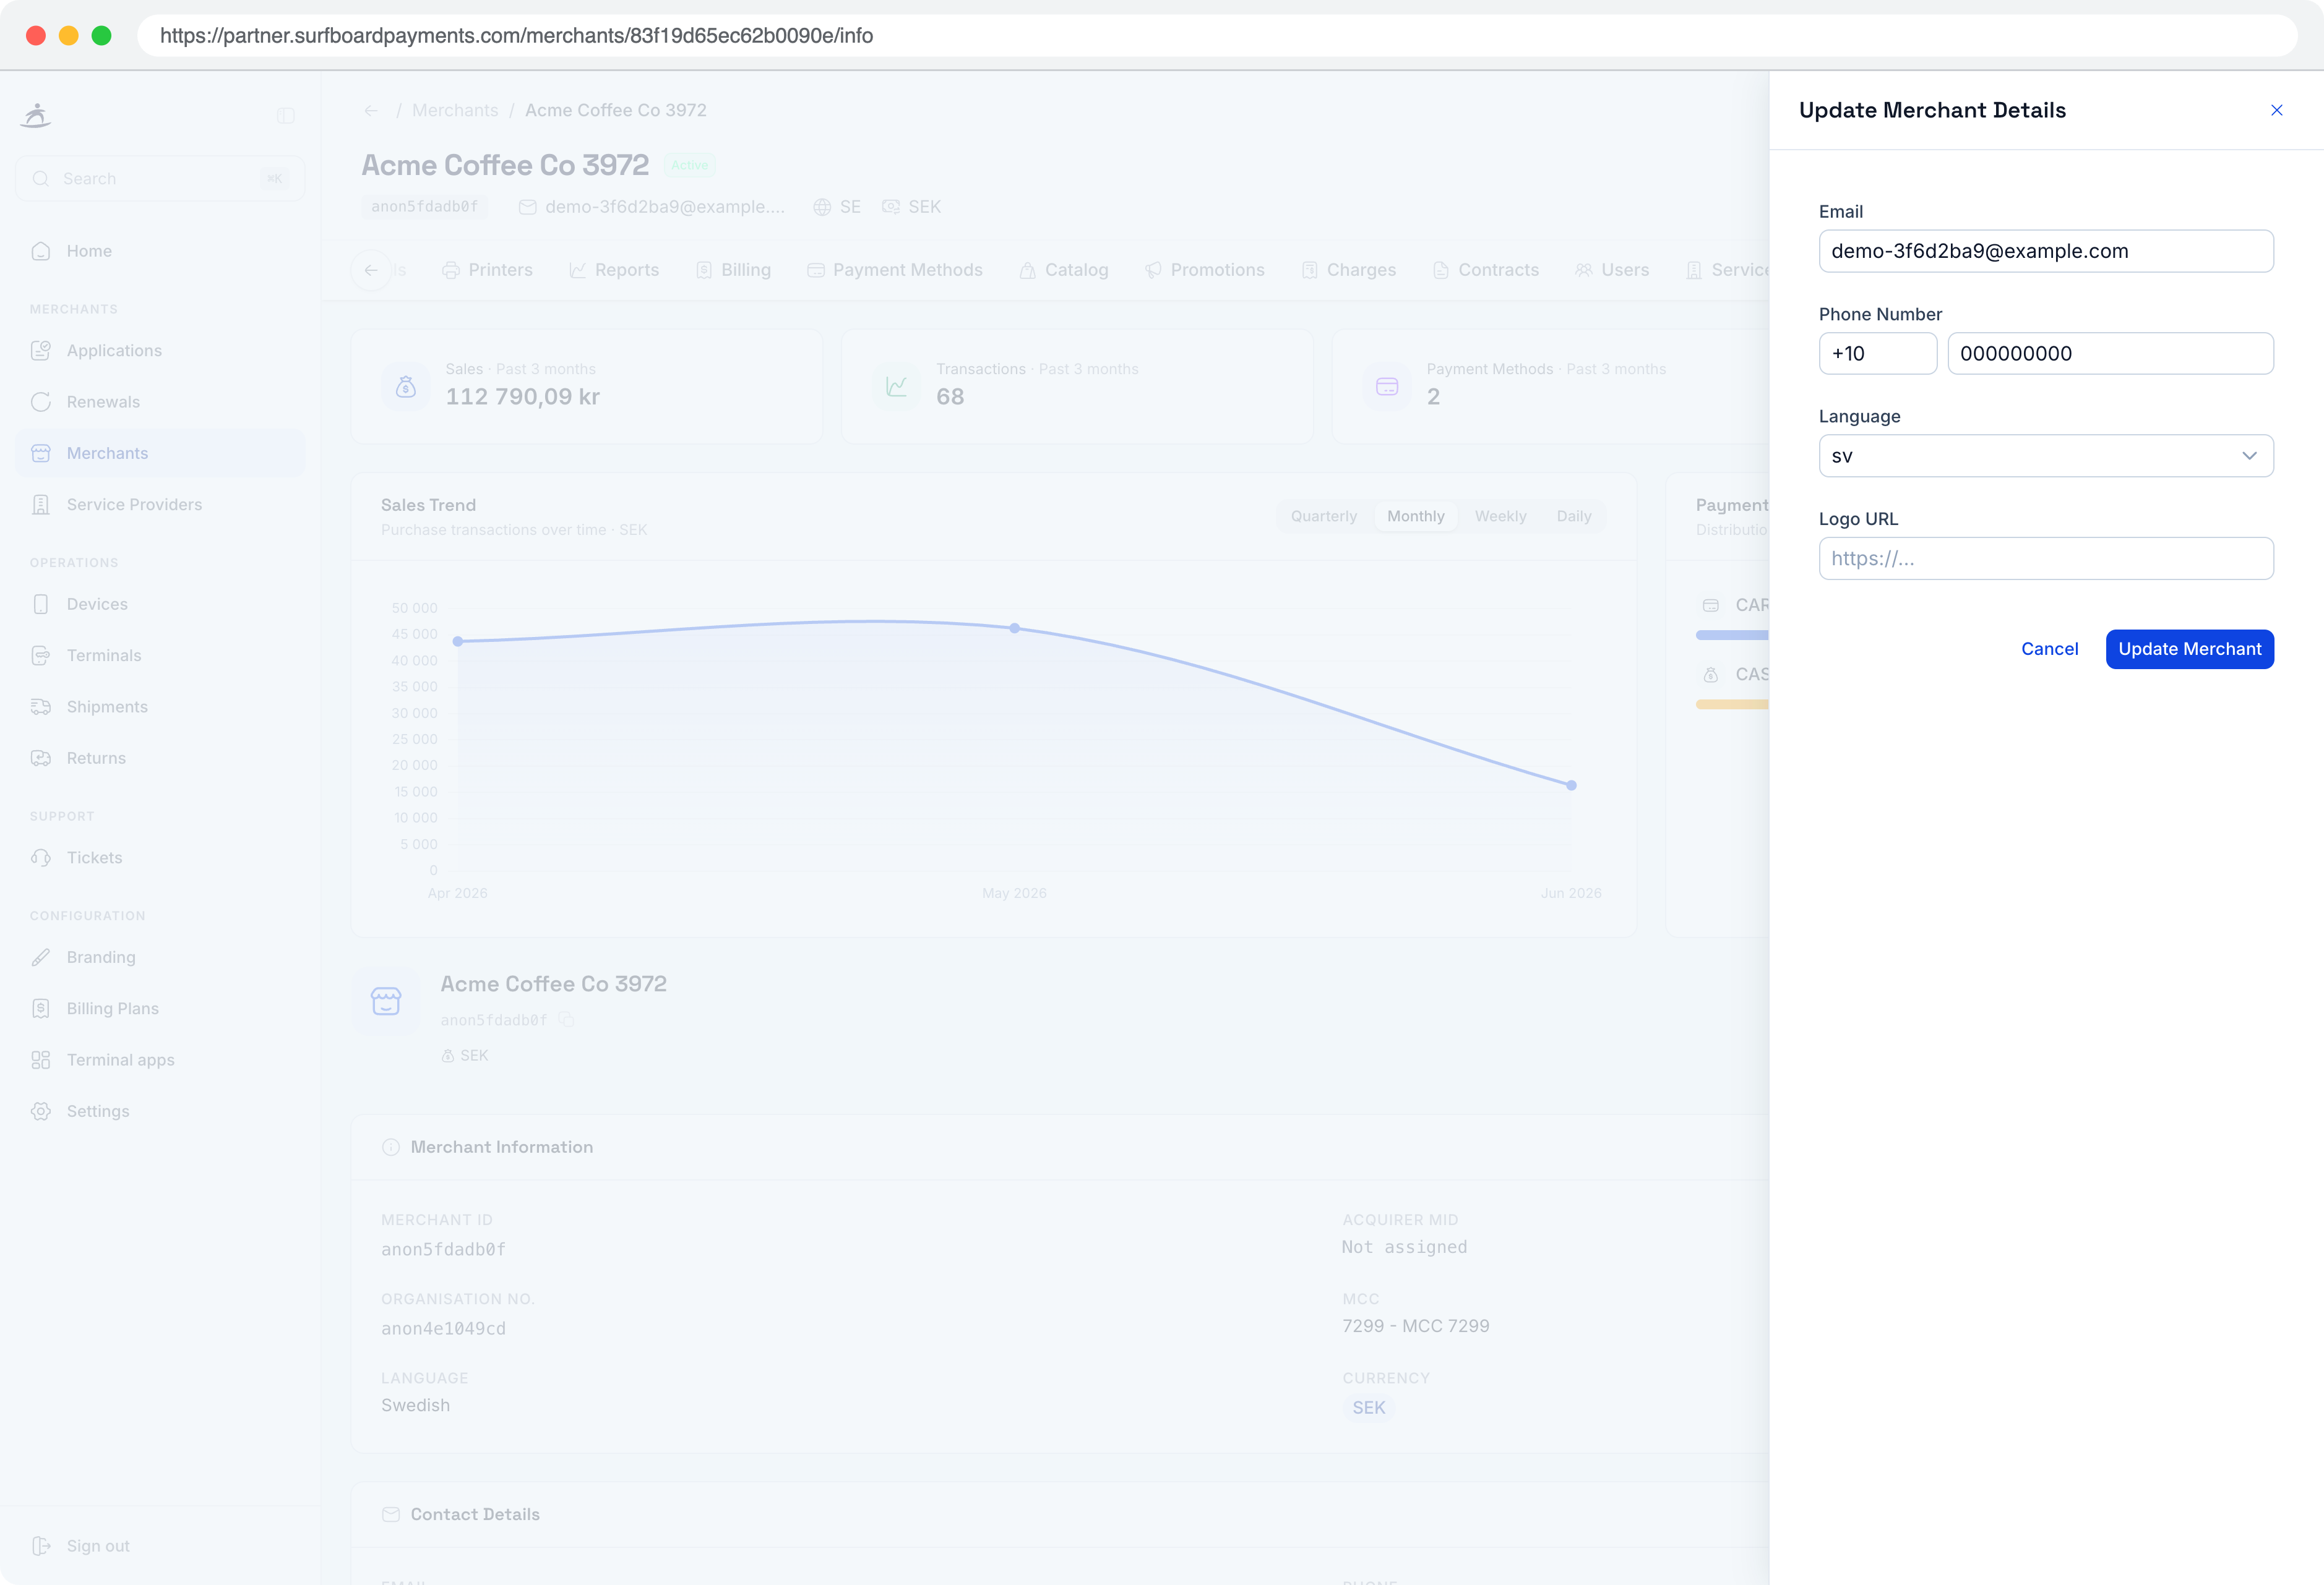The width and height of the screenshot is (2324, 1585).
Task: Open Terminals in the sidebar
Action: [x=160, y=656]
